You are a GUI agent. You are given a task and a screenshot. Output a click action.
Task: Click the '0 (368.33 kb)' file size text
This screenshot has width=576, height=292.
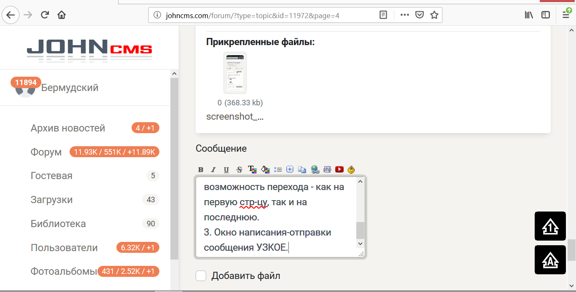[x=240, y=103]
